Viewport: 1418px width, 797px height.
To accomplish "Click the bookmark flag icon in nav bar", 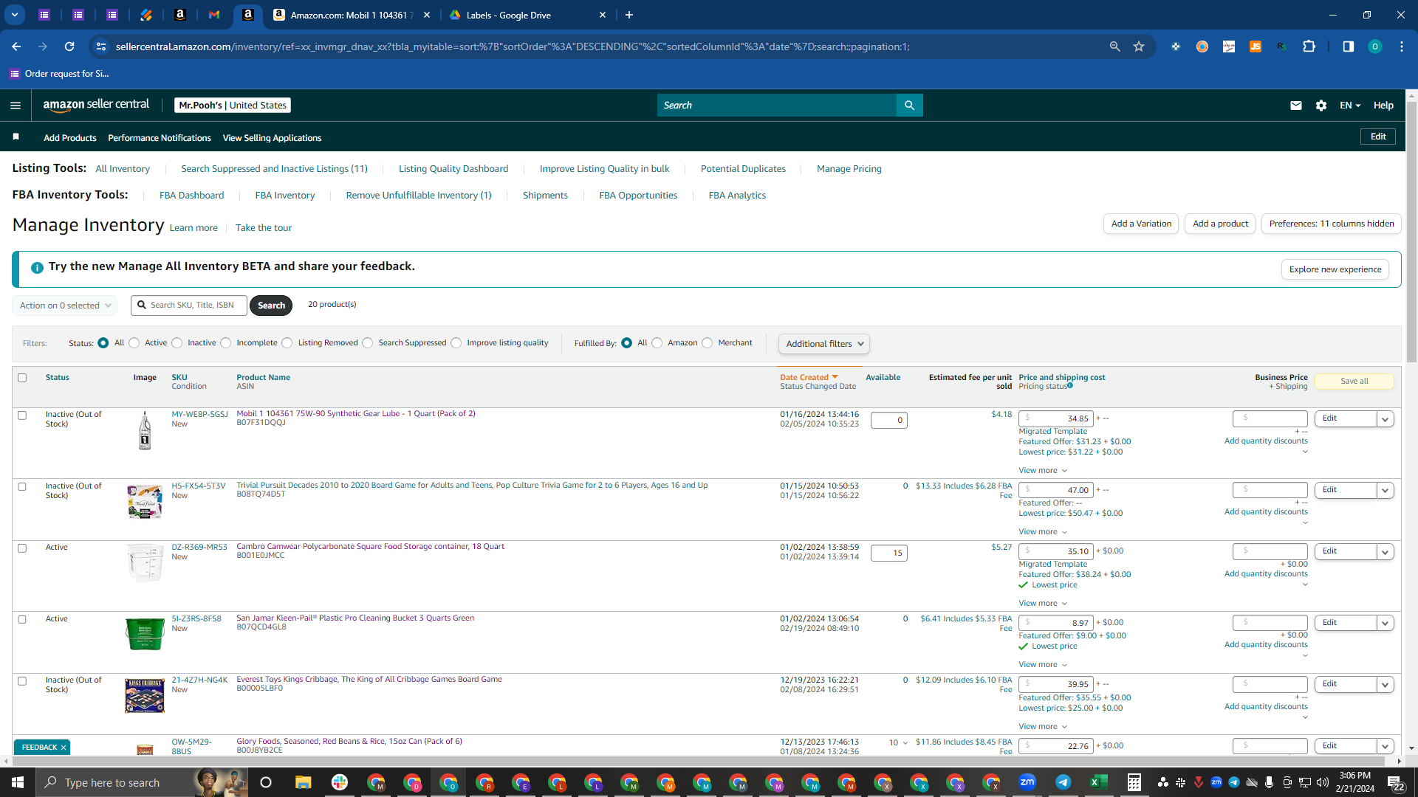I will click(16, 137).
